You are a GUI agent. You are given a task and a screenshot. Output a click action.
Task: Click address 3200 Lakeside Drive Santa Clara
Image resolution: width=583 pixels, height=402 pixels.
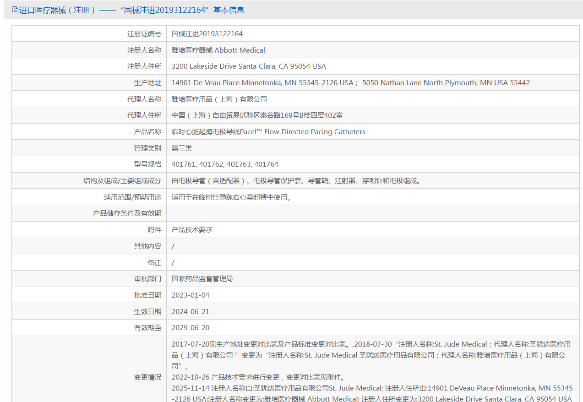coord(249,66)
